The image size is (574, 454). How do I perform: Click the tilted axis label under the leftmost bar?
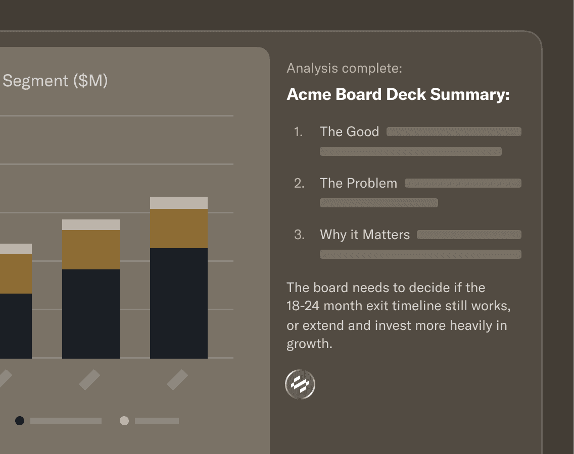[4, 379]
